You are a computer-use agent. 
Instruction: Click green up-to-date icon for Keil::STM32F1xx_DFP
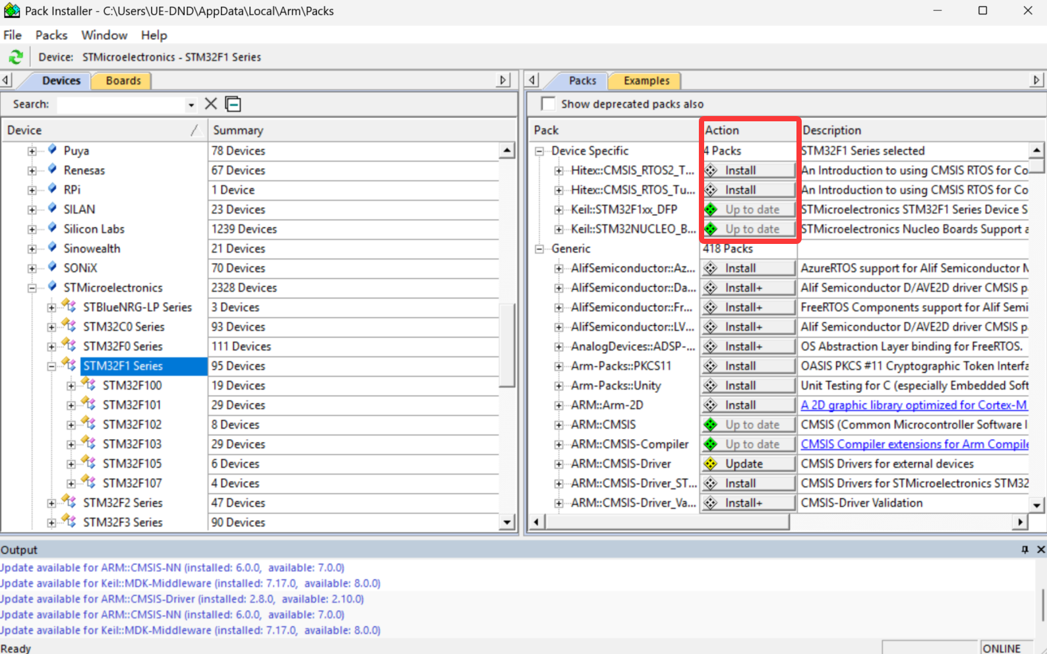pos(711,210)
